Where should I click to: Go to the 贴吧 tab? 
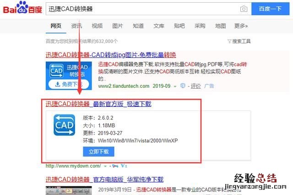[x=179, y=26]
